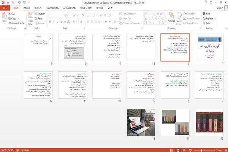
Task: Click zoom out minus button
Action: point(195,150)
